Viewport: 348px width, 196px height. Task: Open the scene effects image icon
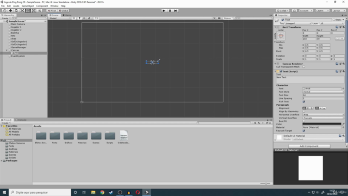pyautogui.click(x=89, y=18)
